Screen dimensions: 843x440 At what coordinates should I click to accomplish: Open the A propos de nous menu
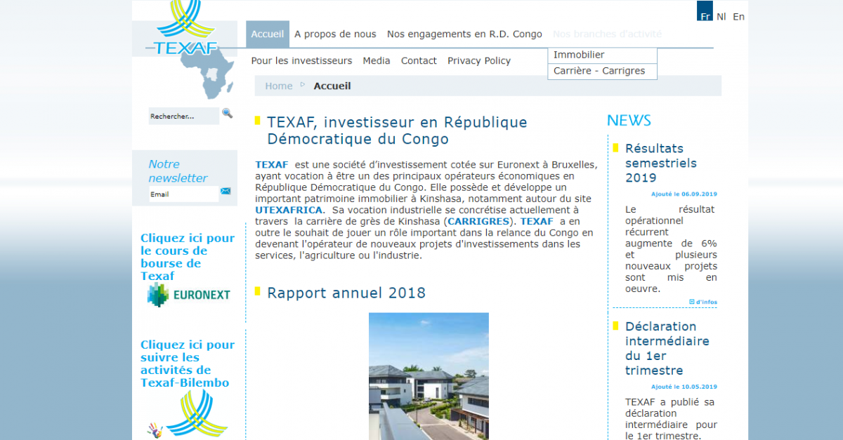(335, 34)
